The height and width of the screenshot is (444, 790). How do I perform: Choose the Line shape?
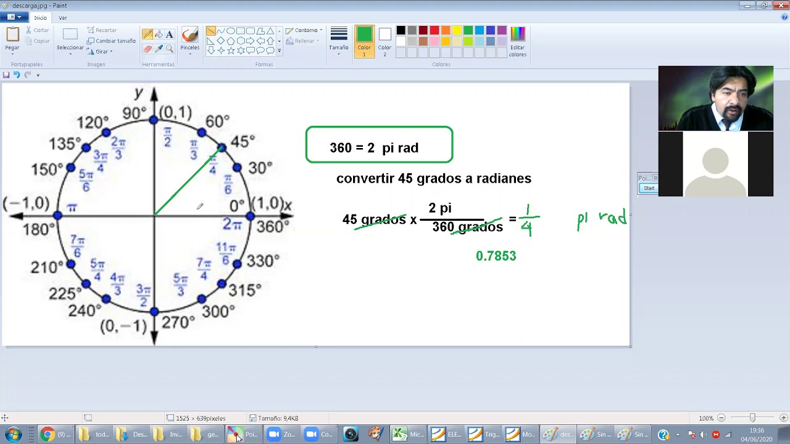point(211,31)
